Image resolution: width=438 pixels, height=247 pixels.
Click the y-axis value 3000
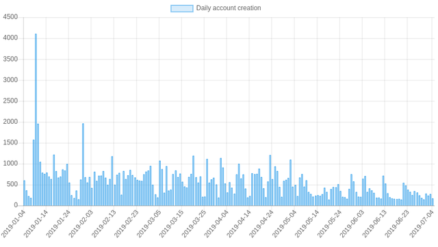point(10,80)
